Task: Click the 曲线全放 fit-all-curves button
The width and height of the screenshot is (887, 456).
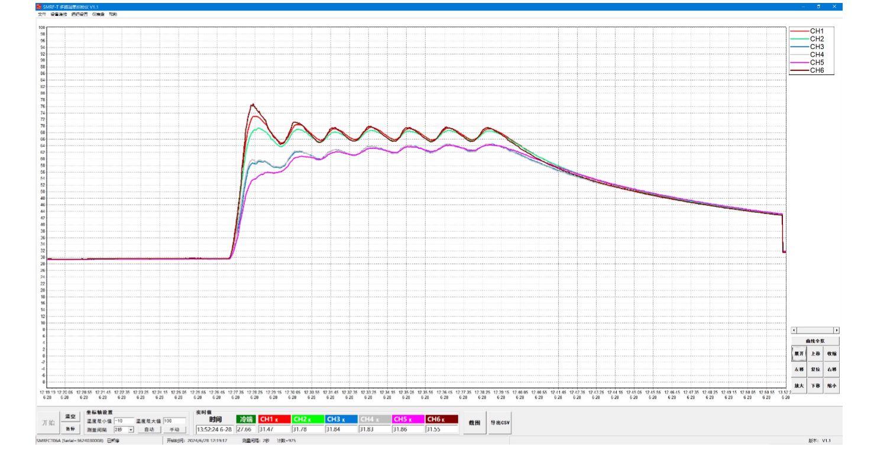Action: [x=815, y=341]
